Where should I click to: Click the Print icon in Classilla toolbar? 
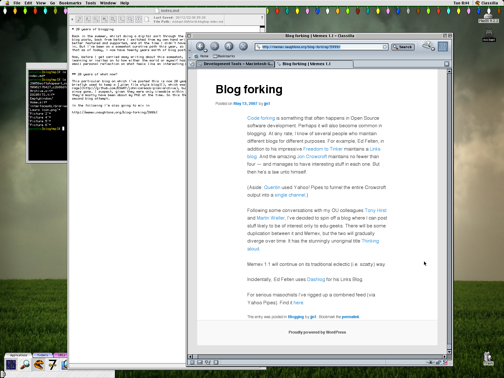pos(427,45)
